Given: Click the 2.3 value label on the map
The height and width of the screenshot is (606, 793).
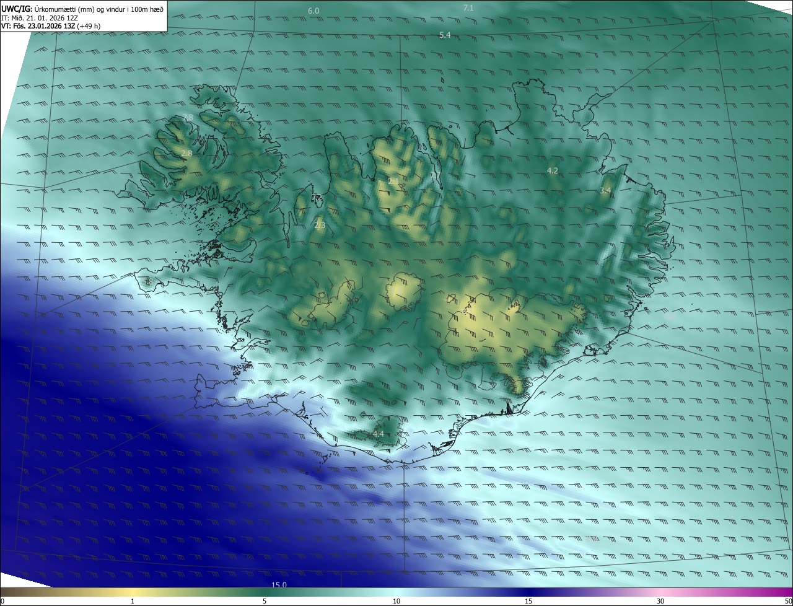Looking at the screenshot, I should (320, 226).
